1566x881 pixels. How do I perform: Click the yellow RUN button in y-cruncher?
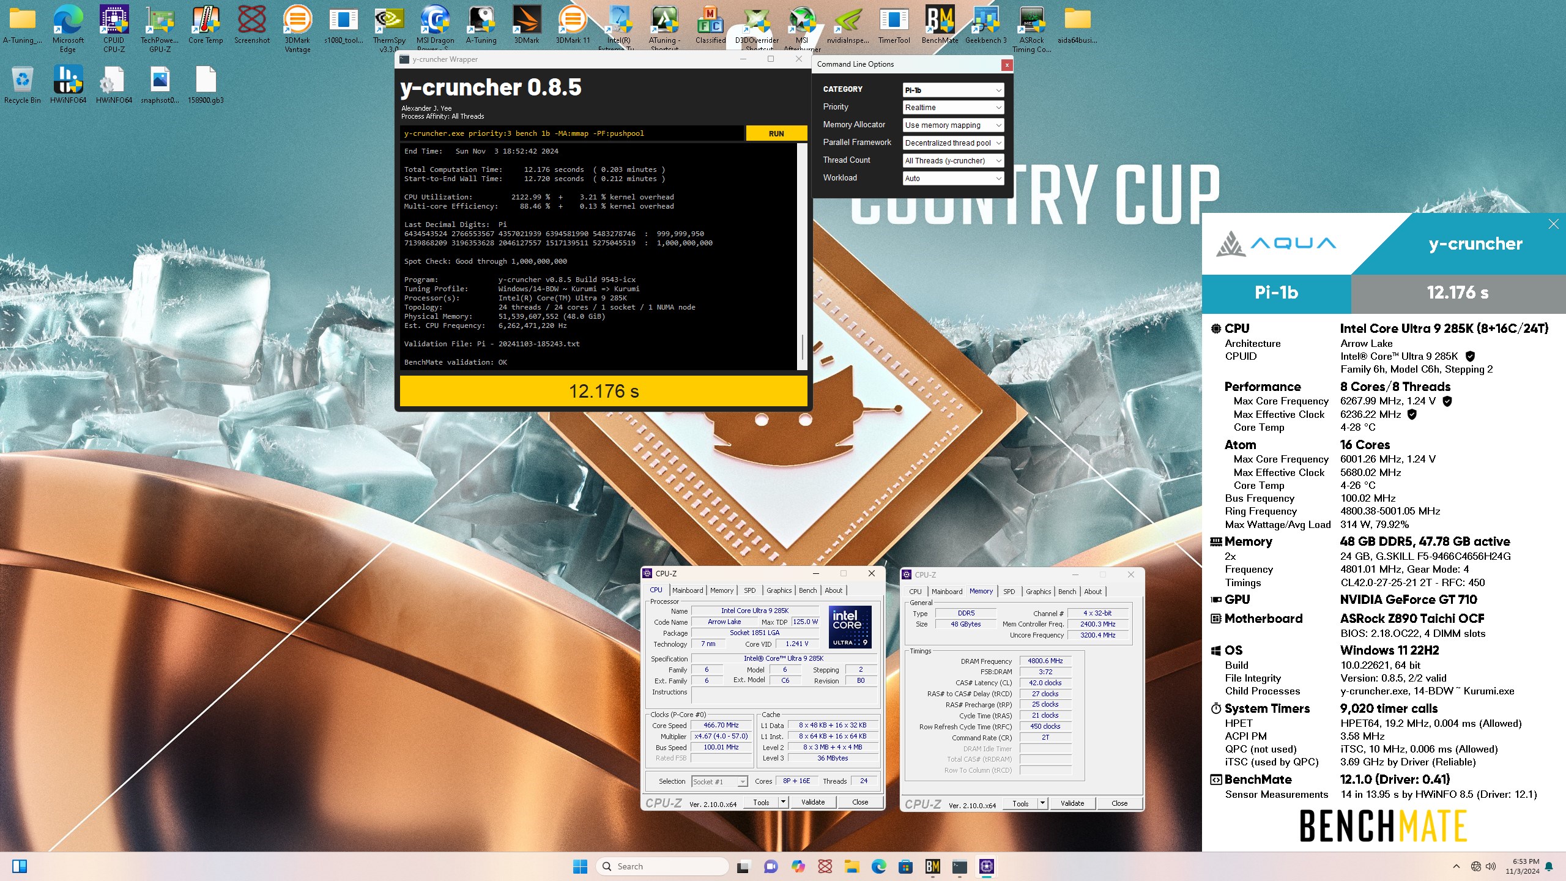(776, 133)
